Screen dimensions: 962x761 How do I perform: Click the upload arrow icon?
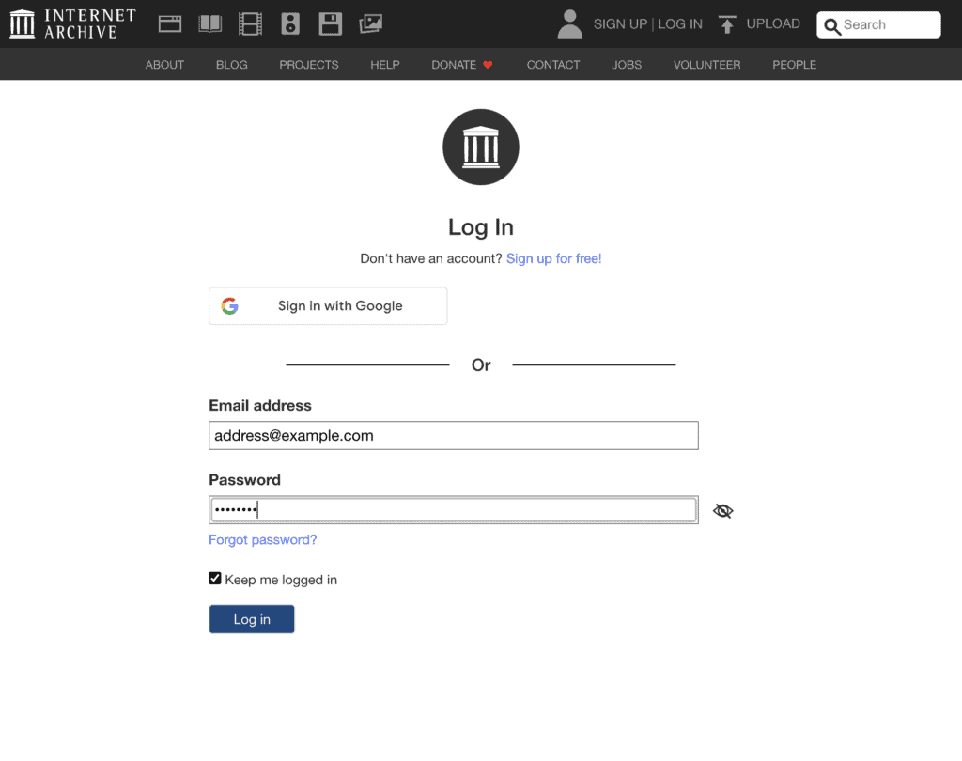click(727, 23)
